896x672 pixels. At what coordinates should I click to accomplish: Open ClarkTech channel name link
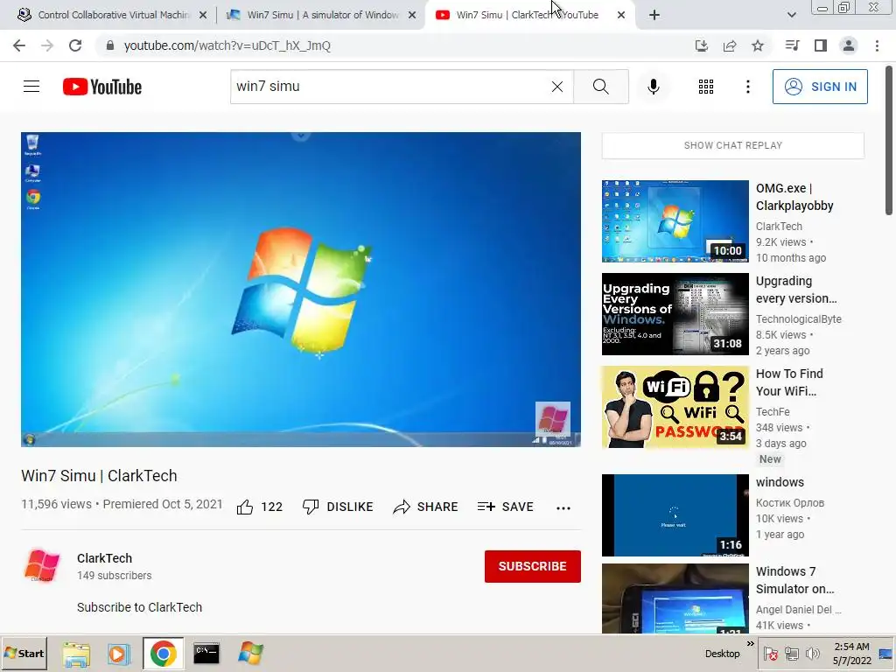tap(105, 558)
